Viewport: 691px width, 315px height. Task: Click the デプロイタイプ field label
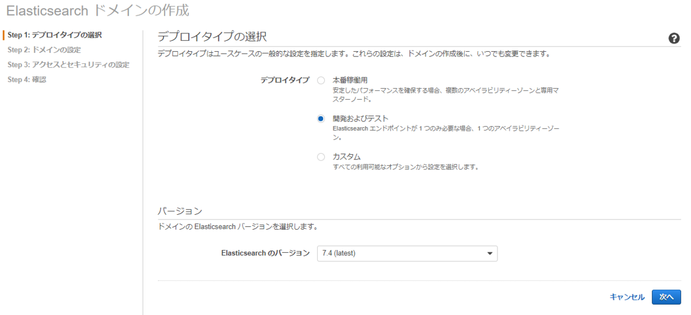(x=285, y=80)
